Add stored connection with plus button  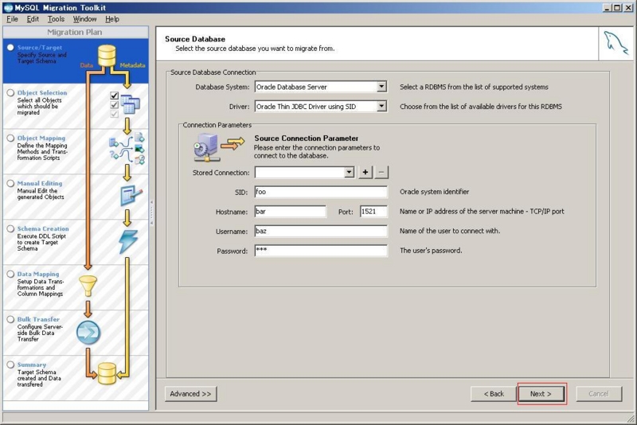[x=365, y=172]
